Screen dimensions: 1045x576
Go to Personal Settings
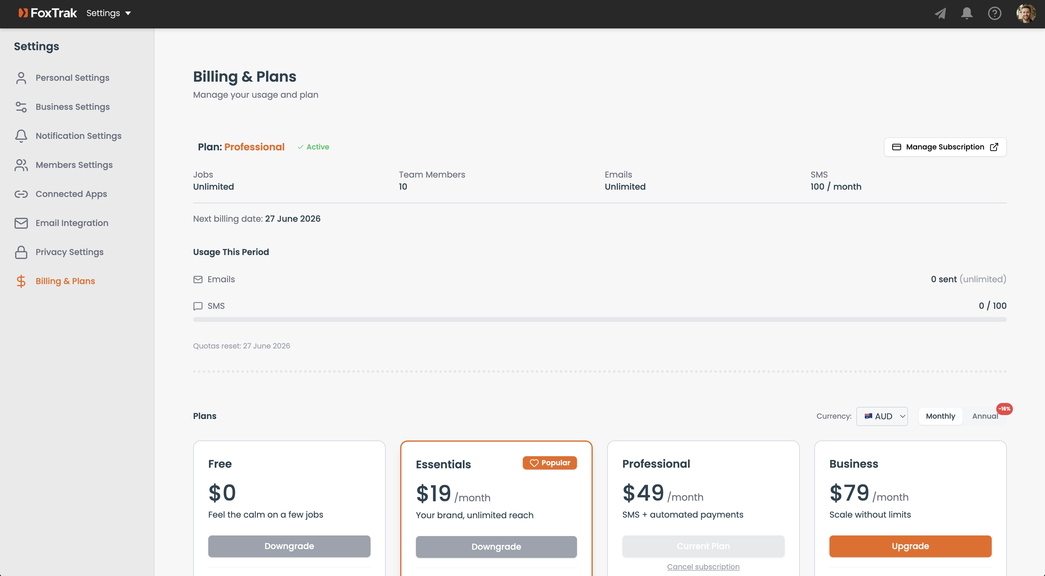(72, 78)
